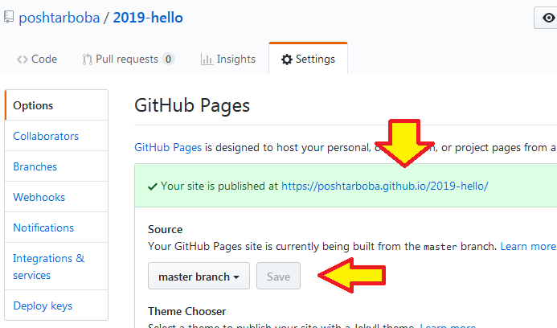
Task: Click the pull requests count badge 0
Action: coord(168,59)
